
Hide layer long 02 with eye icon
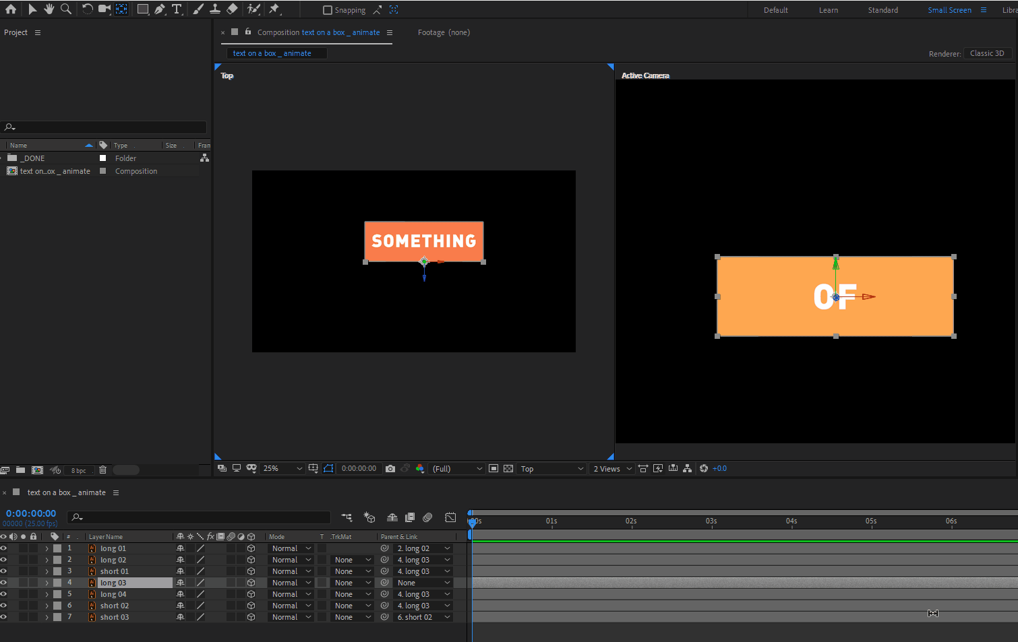(3, 560)
